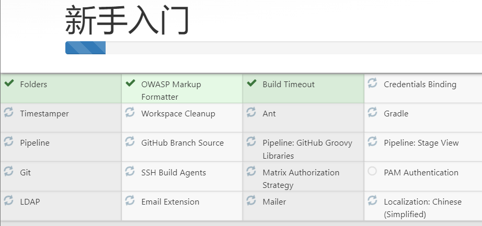The height and width of the screenshot is (226, 482).
Task: Click the Pipeline plugin name
Action: pyautogui.click(x=35, y=143)
